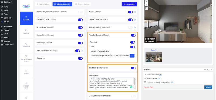Screen dimensions: 216x100
Task: Move Publish panel down arrow
Action: [208, 69]
